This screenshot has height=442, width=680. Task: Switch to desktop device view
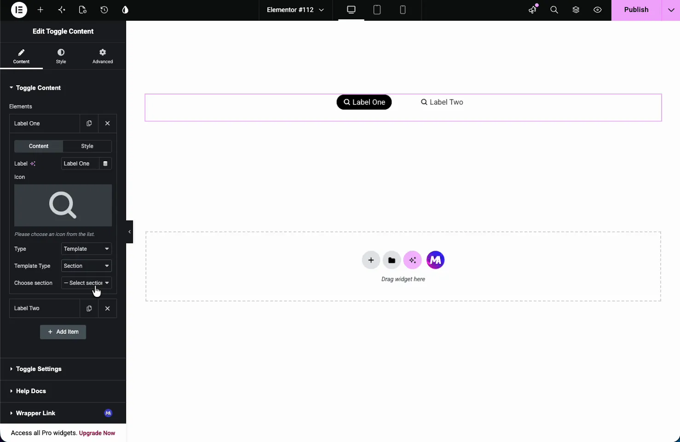352,10
